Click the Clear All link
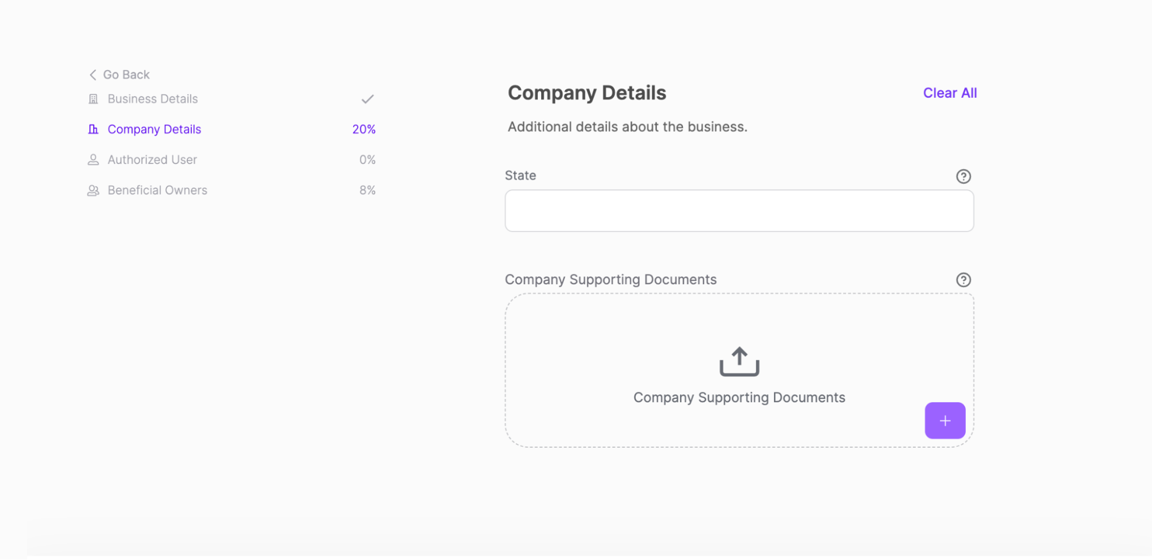The height and width of the screenshot is (560, 1152). 949,93
